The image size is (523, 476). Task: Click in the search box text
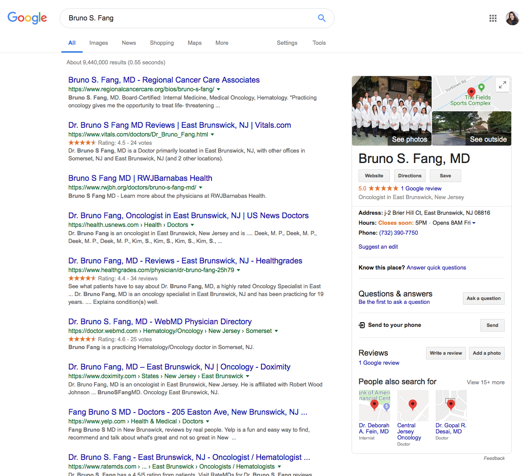[91, 18]
